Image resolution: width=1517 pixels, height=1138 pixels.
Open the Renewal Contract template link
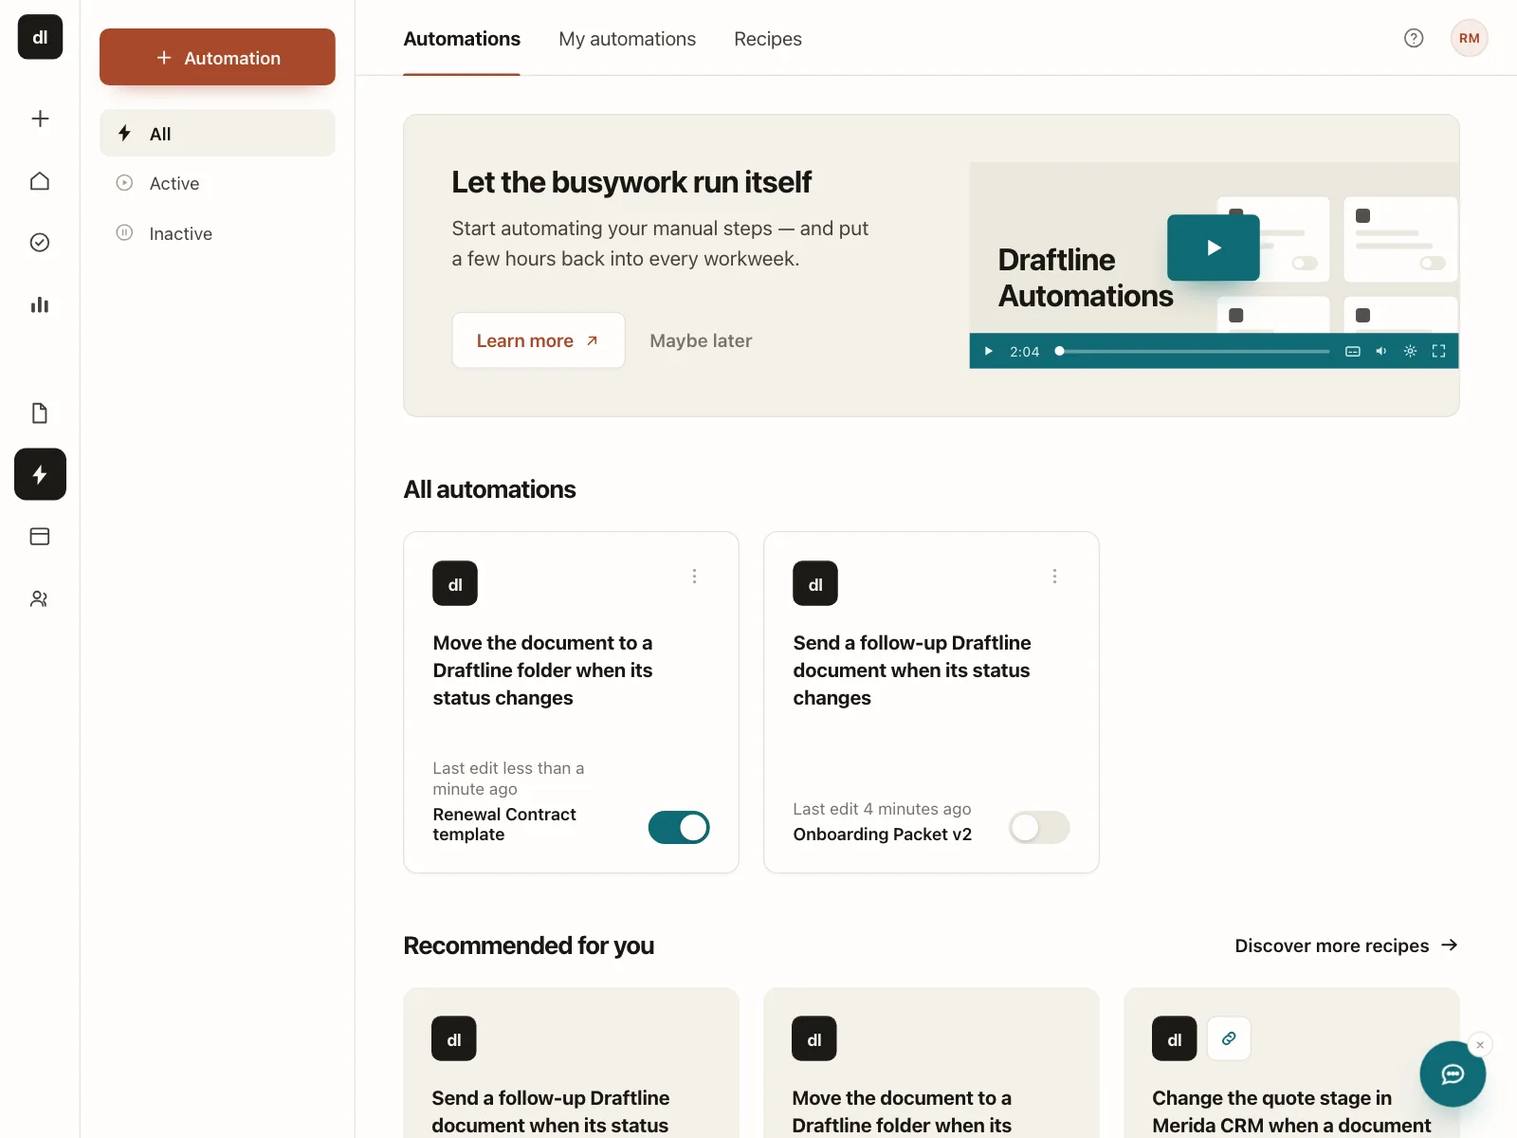click(x=504, y=824)
